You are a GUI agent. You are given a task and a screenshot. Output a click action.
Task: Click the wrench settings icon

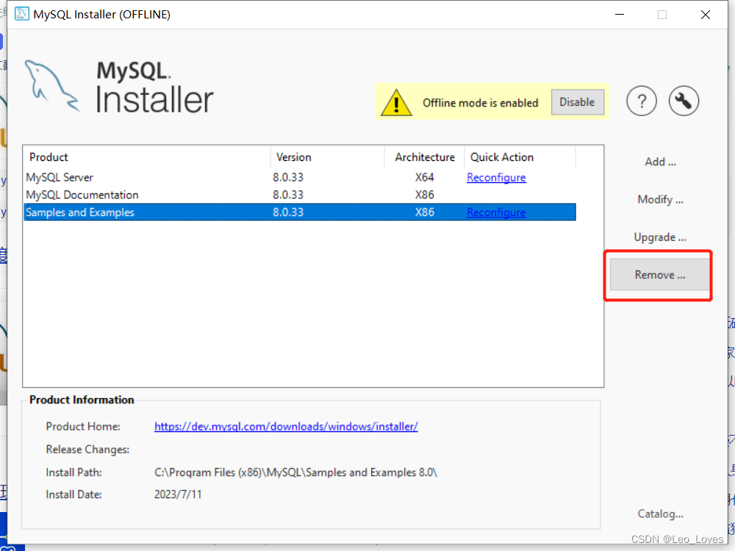click(x=684, y=101)
